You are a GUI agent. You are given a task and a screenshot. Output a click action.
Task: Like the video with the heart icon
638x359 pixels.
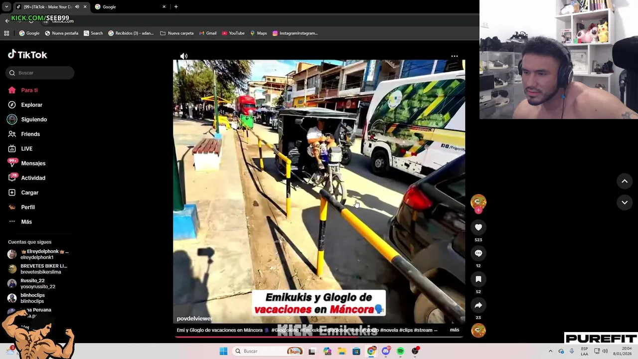click(478, 227)
